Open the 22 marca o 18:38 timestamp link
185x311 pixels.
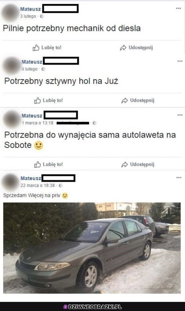[x=38, y=185]
